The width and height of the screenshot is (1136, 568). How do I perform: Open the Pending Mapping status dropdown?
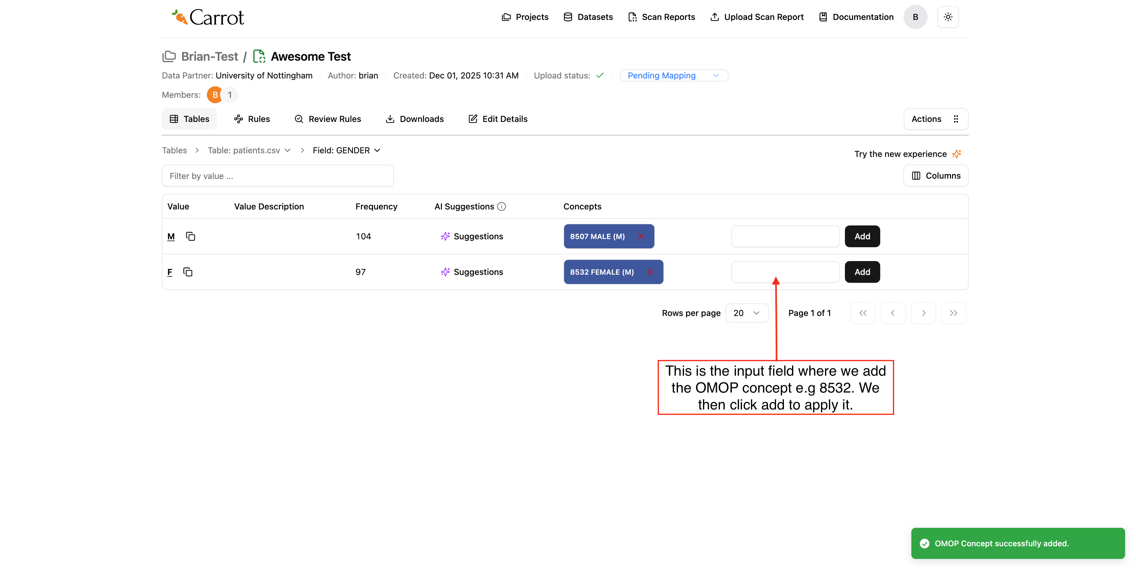[673, 75]
